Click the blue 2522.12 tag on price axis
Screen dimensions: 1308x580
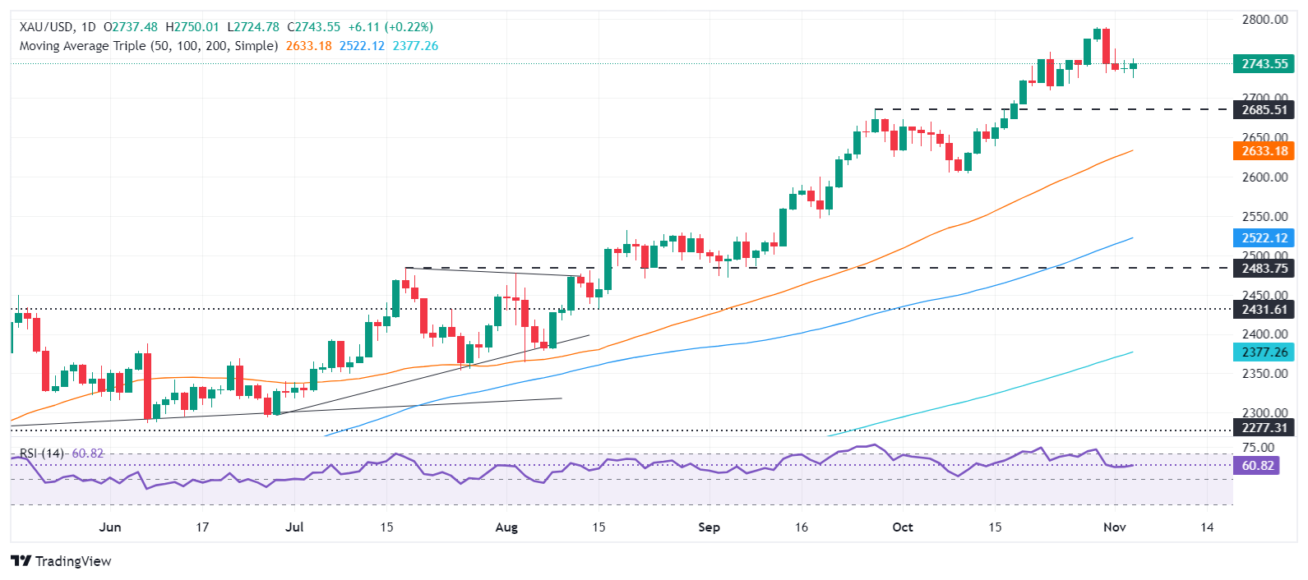[x=1264, y=238]
